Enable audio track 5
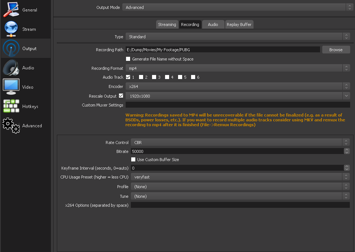This screenshot has height=252, width=355. [x=180, y=77]
